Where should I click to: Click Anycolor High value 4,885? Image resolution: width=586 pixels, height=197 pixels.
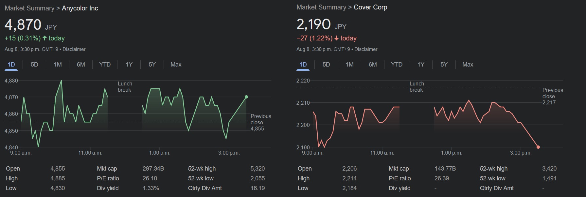click(x=58, y=178)
